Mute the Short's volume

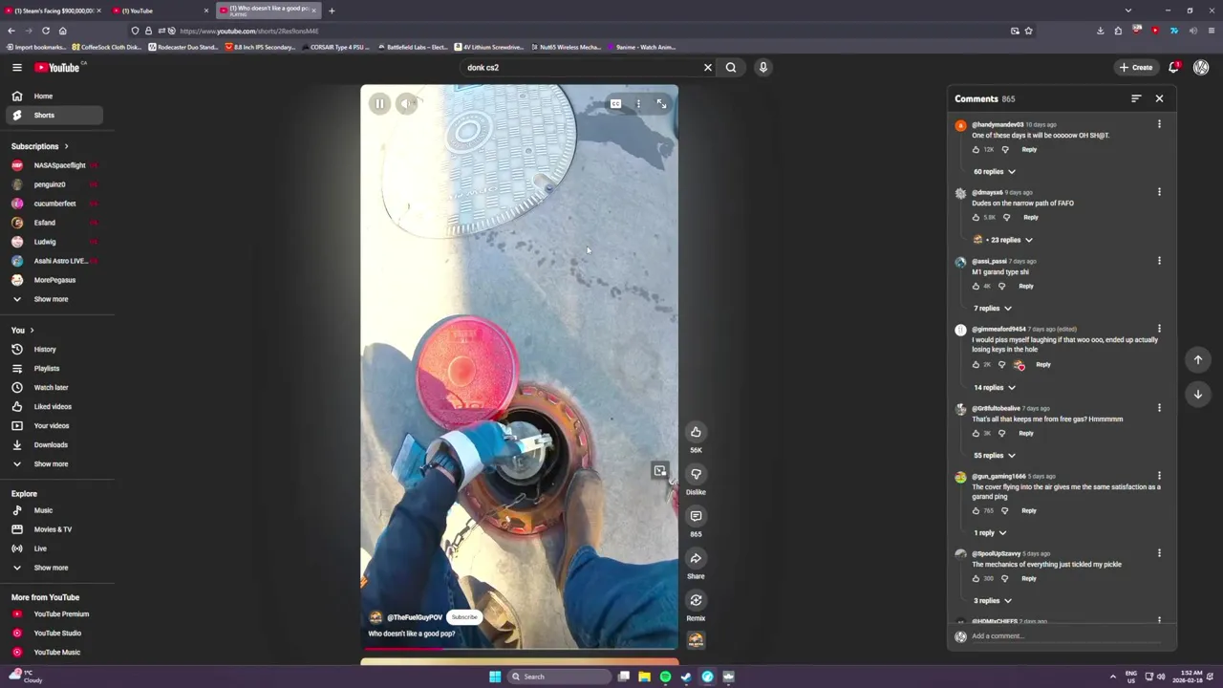[406, 103]
